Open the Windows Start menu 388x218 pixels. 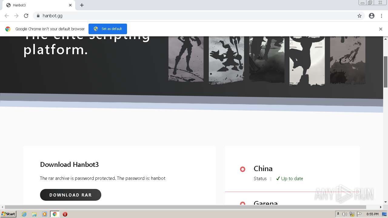click(x=8, y=214)
